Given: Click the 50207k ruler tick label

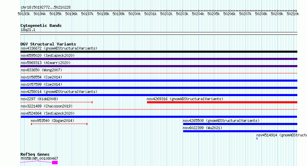Looking at the screenshot, I should [245, 14].
